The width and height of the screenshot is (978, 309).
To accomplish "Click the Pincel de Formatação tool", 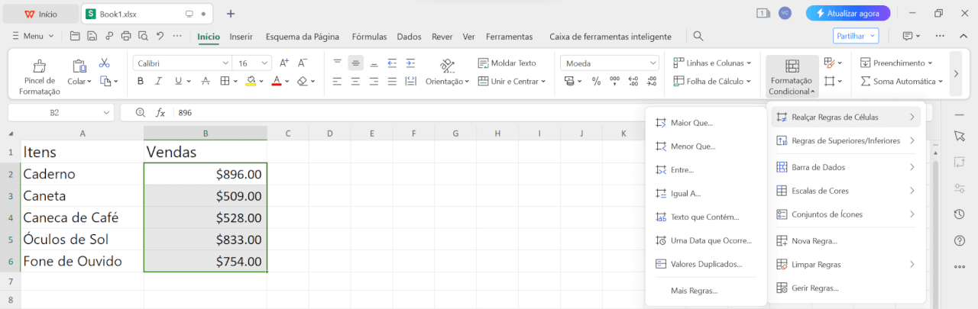I will 40,76.
